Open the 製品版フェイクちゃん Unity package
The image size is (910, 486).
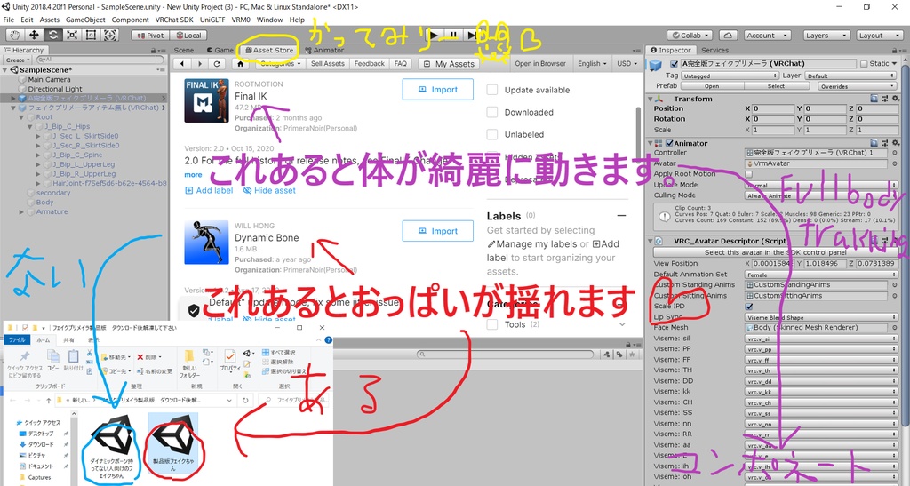[x=173, y=443]
